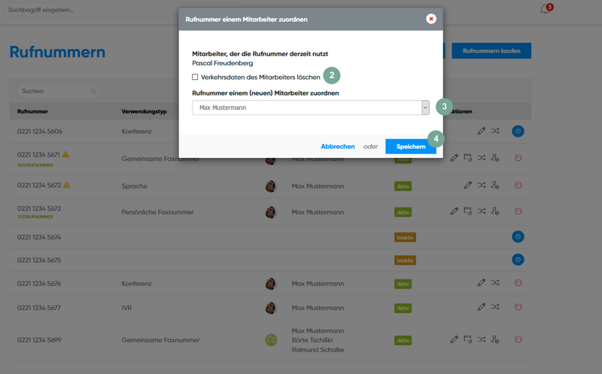
Task: Toggle blue power button for 0221 1234 5675
Action: click(518, 260)
